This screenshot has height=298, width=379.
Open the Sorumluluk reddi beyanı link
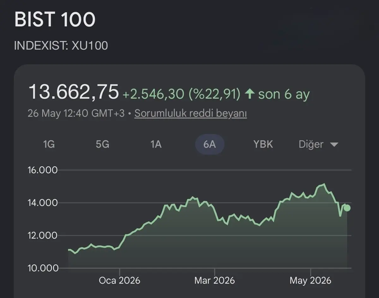coord(191,114)
